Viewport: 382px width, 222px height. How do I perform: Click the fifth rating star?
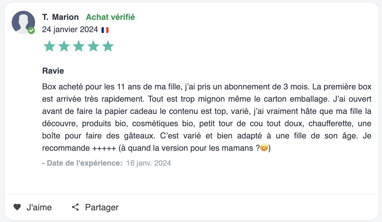tap(108, 46)
